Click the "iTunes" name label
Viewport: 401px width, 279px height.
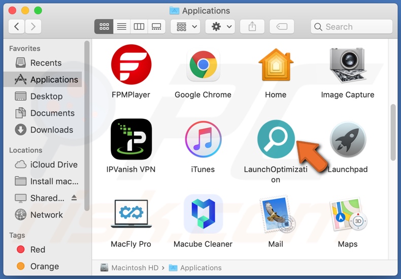coord(203,169)
